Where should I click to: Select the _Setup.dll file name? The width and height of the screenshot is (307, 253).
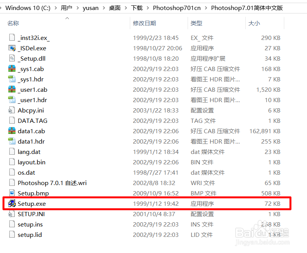point(32,58)
